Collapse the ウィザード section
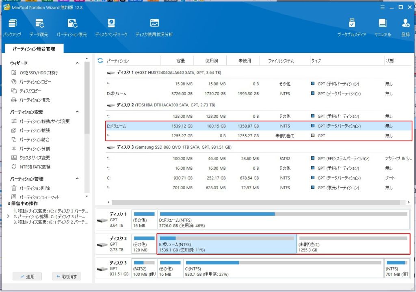 77,63
